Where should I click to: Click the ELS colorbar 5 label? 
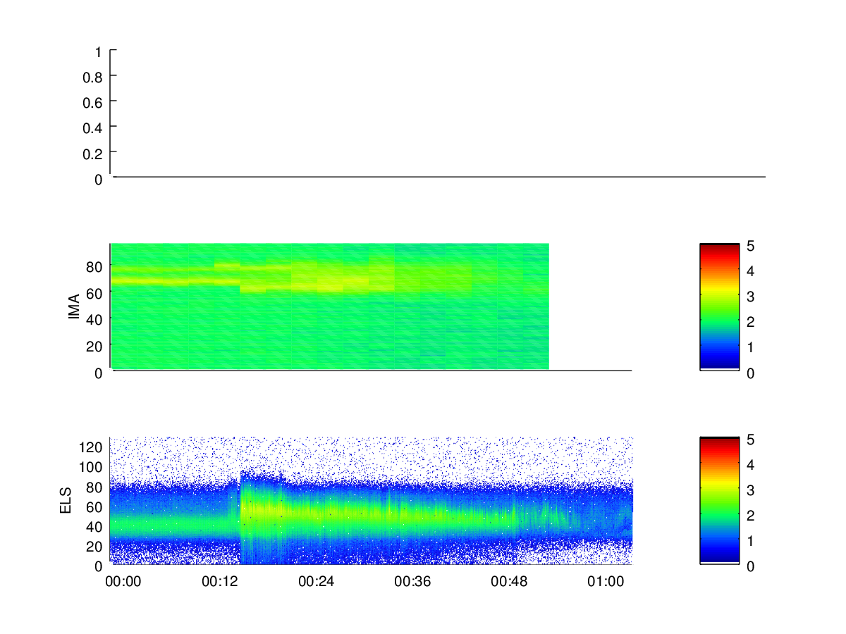click(751, 440)
